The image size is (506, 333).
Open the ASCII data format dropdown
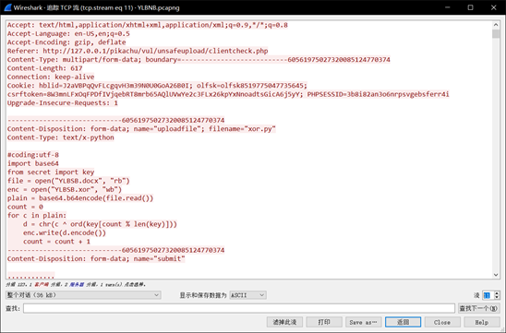click(x=247, y=295)
